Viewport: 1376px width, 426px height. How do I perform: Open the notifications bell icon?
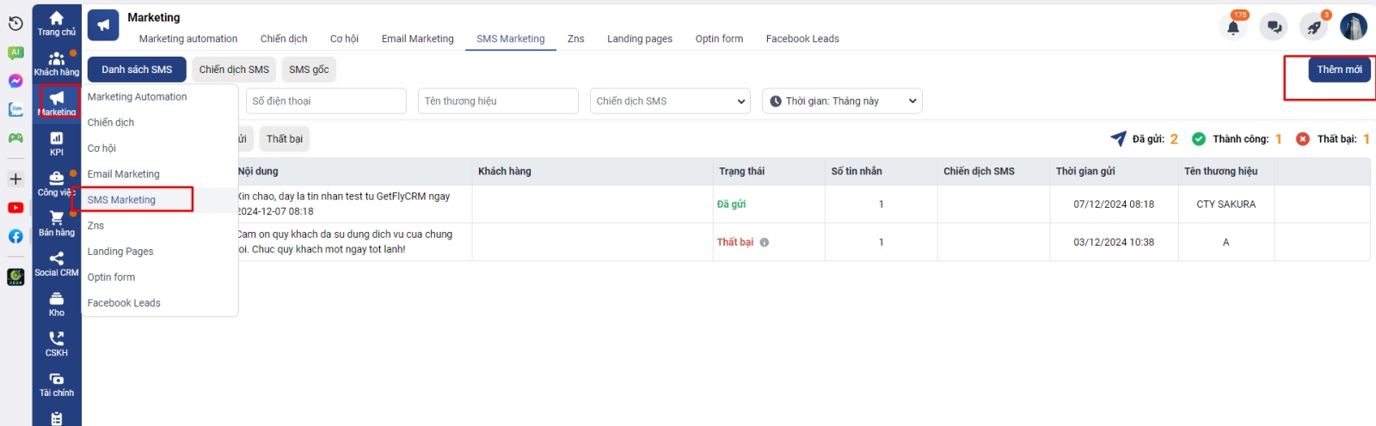(1233, 27)
